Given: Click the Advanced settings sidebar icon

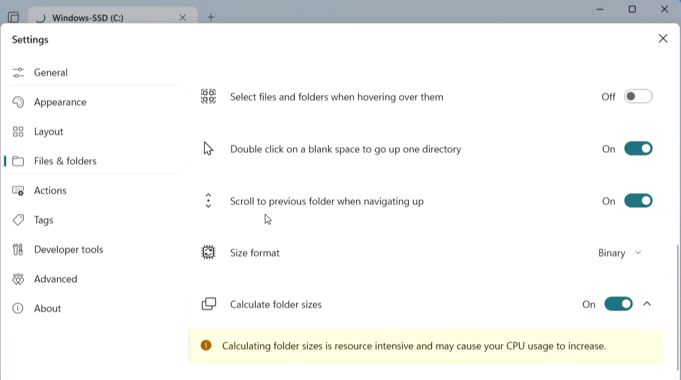Looking at the screenshot, I should click(x=18, y=279).
